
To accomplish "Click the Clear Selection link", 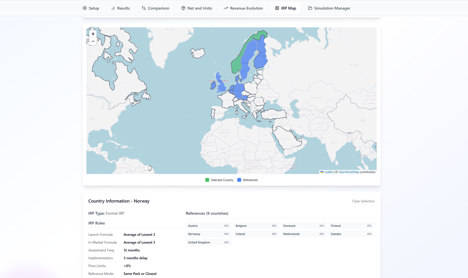I will (363, 201).
